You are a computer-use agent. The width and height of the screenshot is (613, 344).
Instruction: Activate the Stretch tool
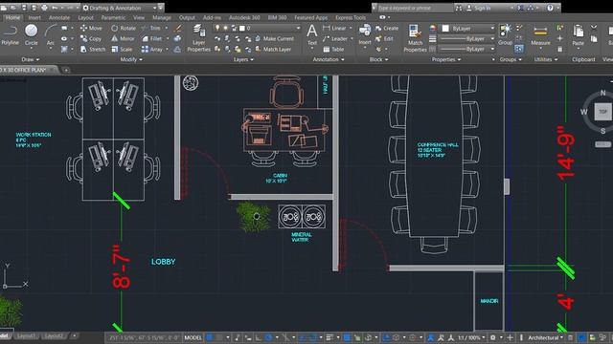coord(93,49)
